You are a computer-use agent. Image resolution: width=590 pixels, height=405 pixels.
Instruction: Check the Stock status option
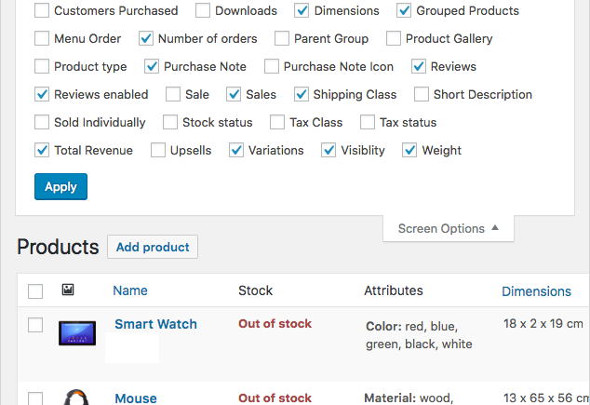pos(170,122)
